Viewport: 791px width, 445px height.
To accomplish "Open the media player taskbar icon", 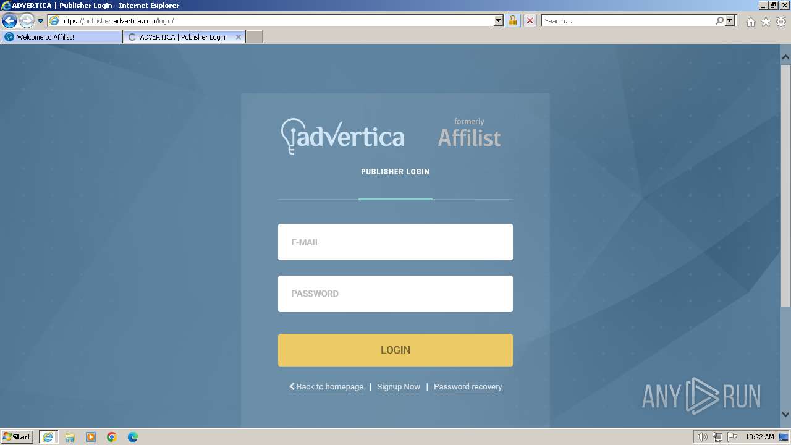I will click(91, 437).
